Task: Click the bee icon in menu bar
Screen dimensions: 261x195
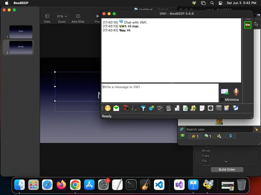Action: [x=194, y=3]
